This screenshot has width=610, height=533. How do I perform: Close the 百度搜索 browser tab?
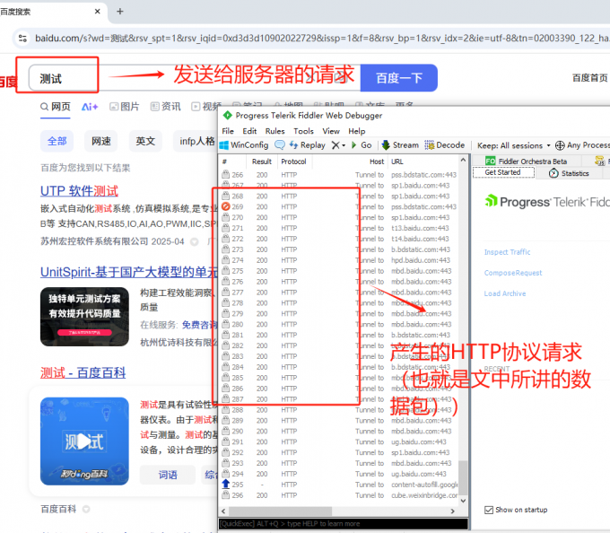pyautogui.click(x=98, y=12)
